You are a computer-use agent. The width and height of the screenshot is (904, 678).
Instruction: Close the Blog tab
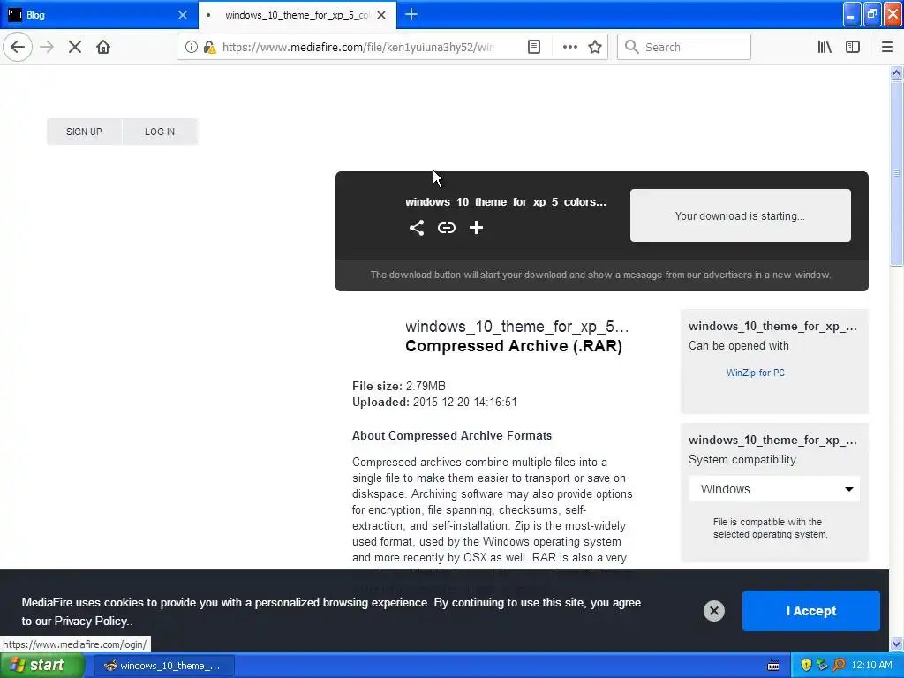[183, 15]
